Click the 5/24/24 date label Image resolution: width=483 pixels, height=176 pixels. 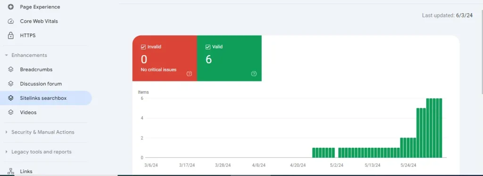point(409,165)
